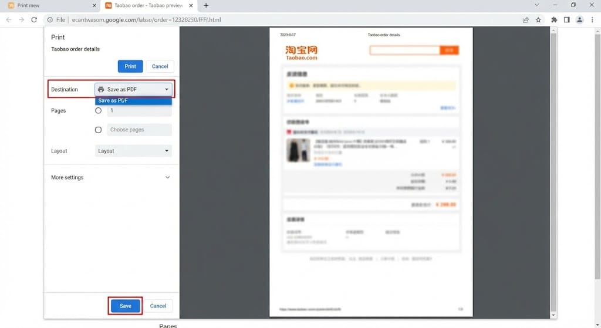The width and height of the screenshot is (601, 328).
Task: Click the browser page outer scrollbar
Action: [597, 157]
